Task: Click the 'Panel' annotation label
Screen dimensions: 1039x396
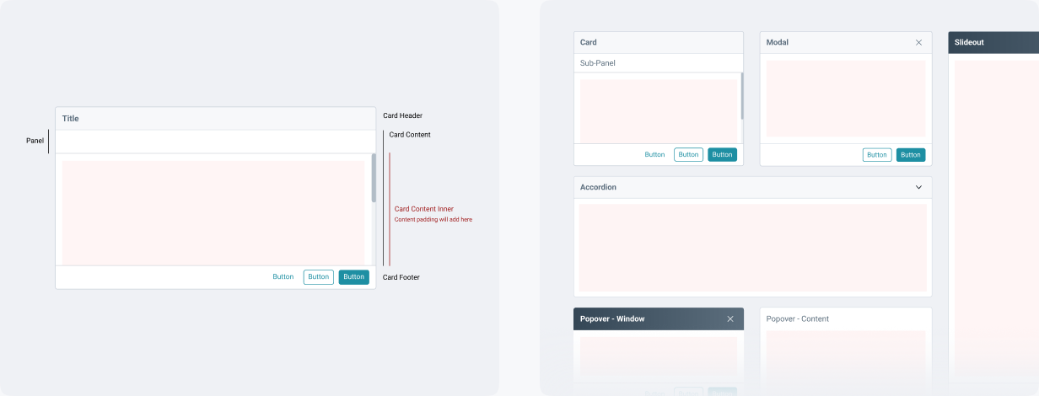Action: click(35, 141)
